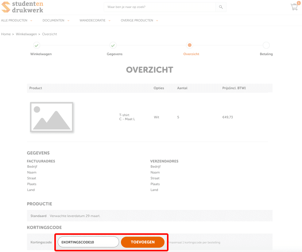Screen dimensions: 302x252
Task: Click the 'T-shirt' product name
Action: pos(124,115)
